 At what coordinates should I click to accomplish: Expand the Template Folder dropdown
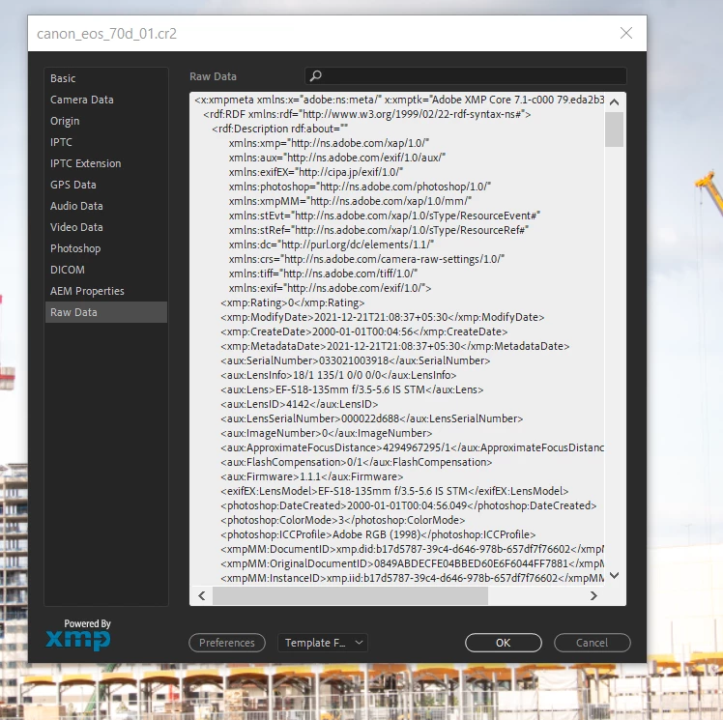322,643
